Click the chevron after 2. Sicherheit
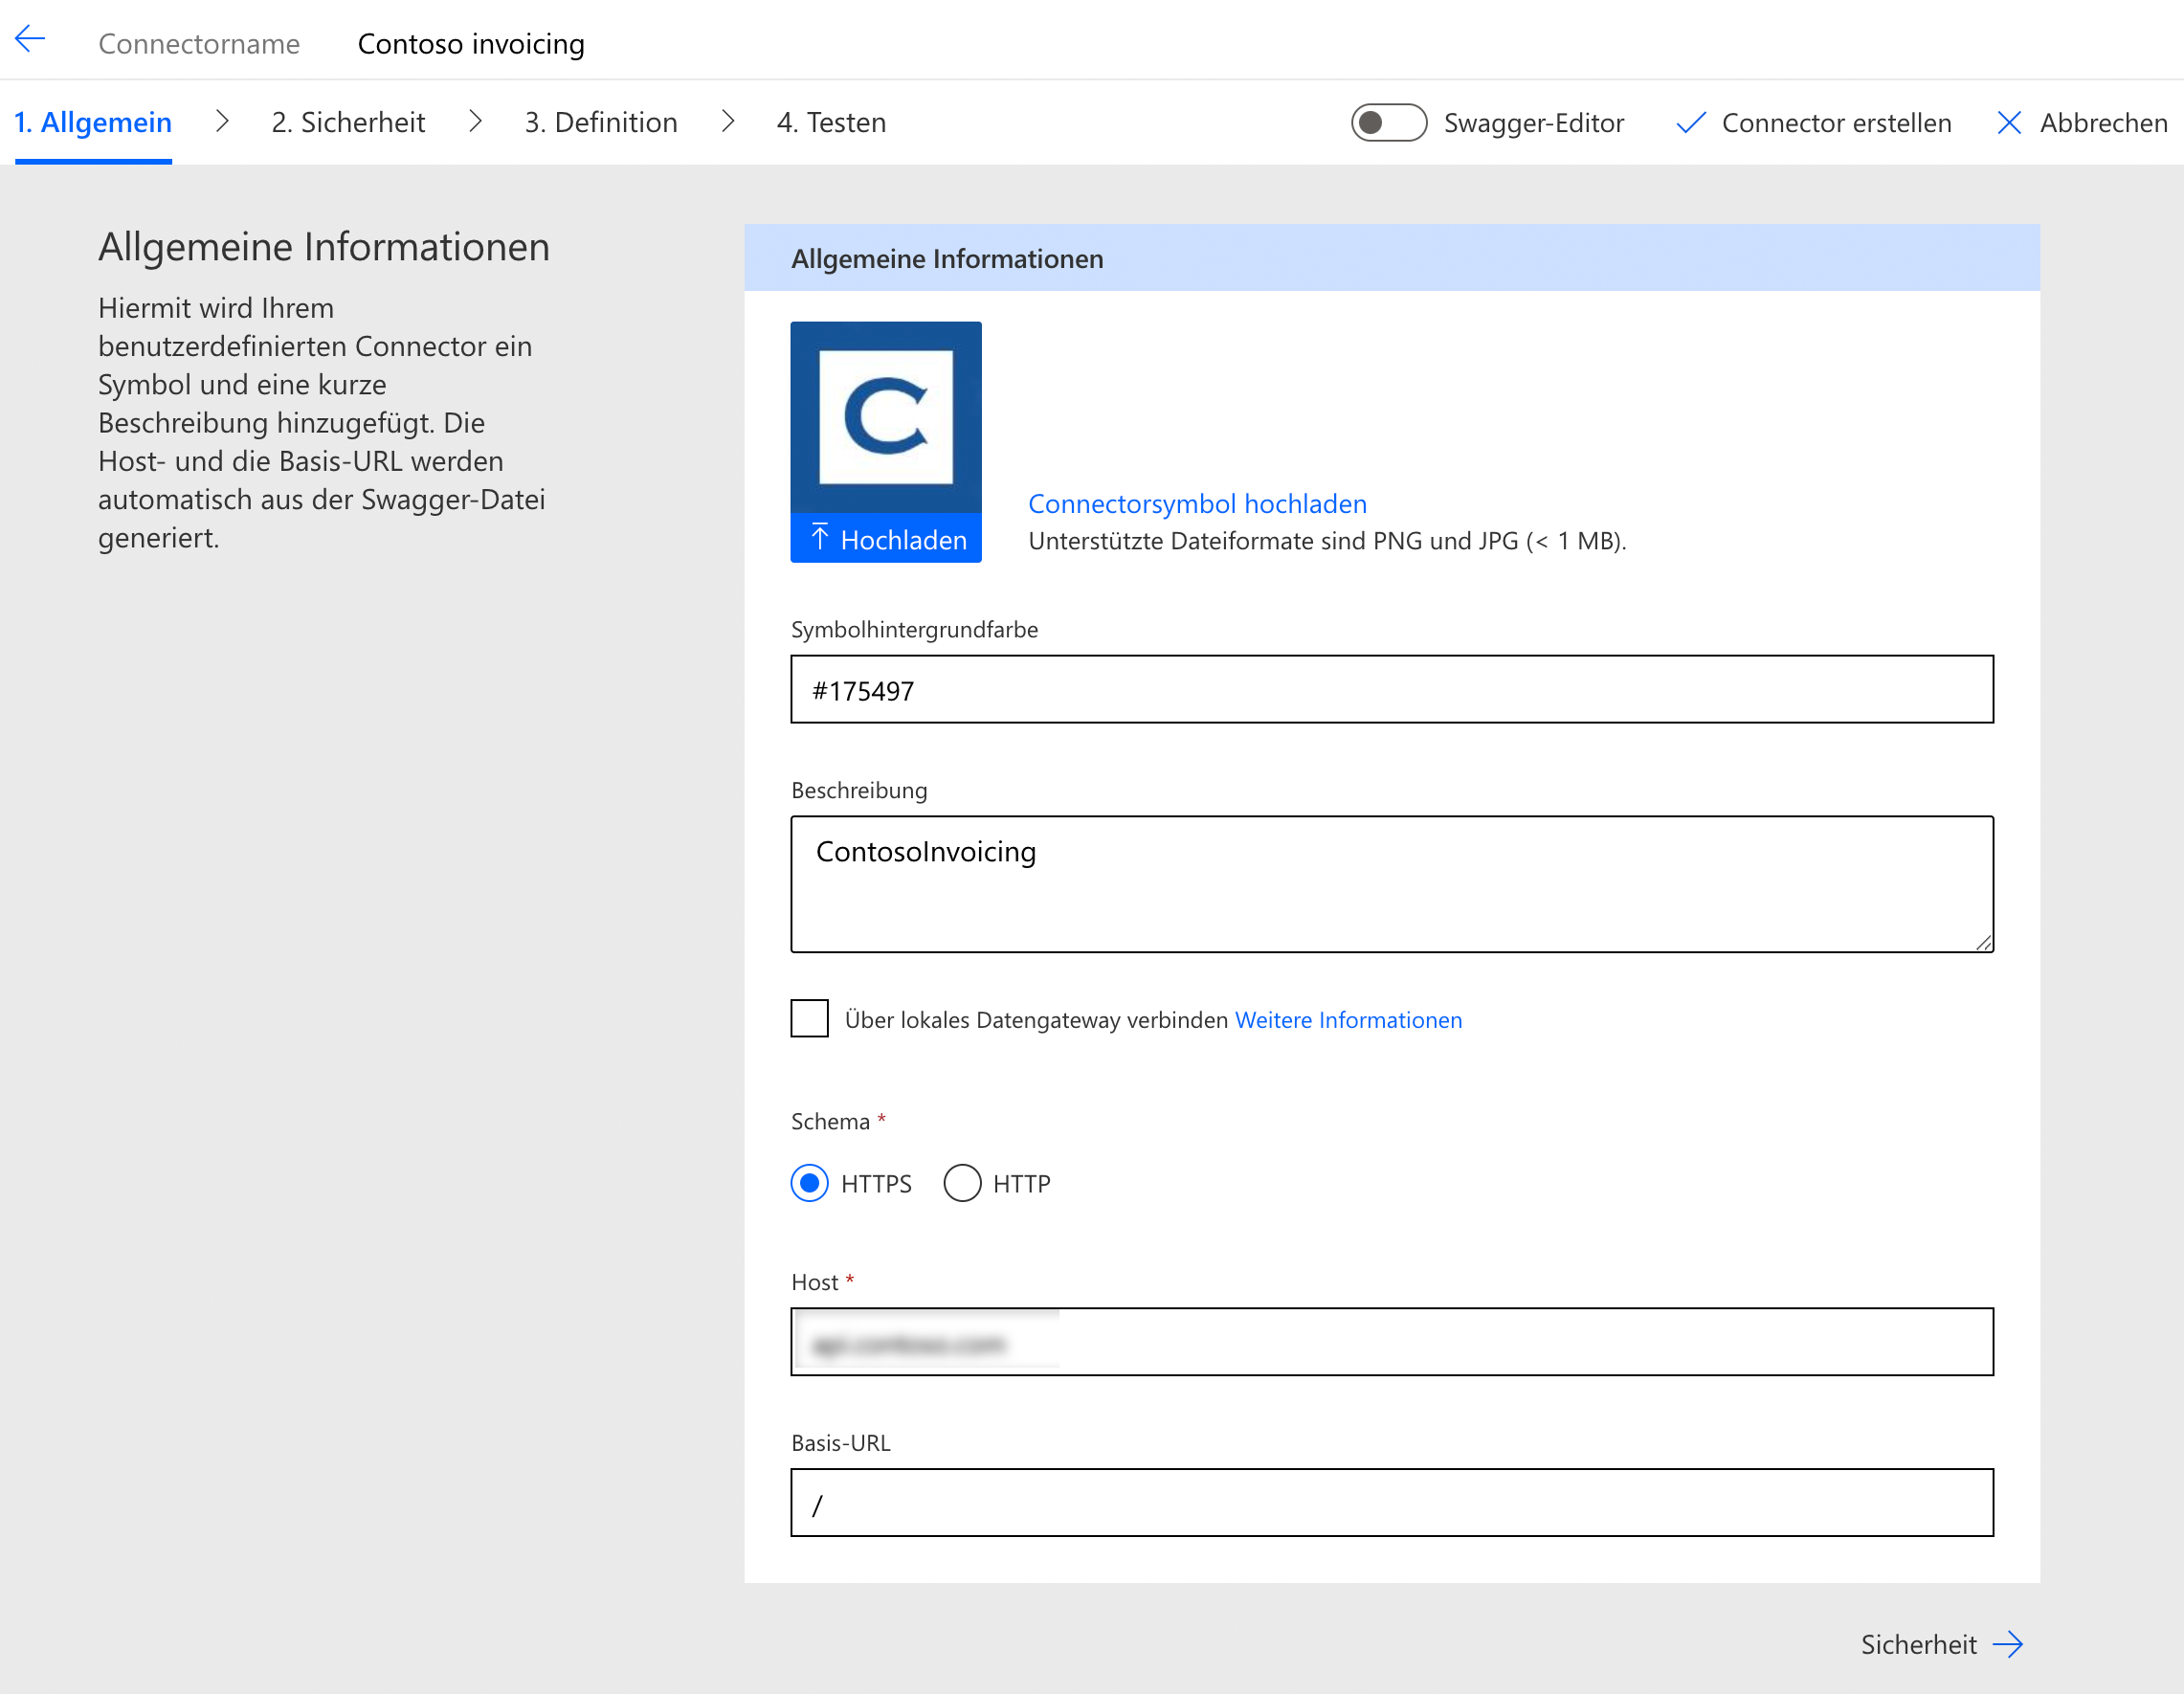 (475, 122)
